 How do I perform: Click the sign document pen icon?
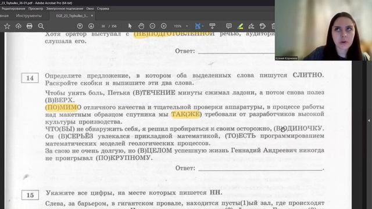[251, 26]
